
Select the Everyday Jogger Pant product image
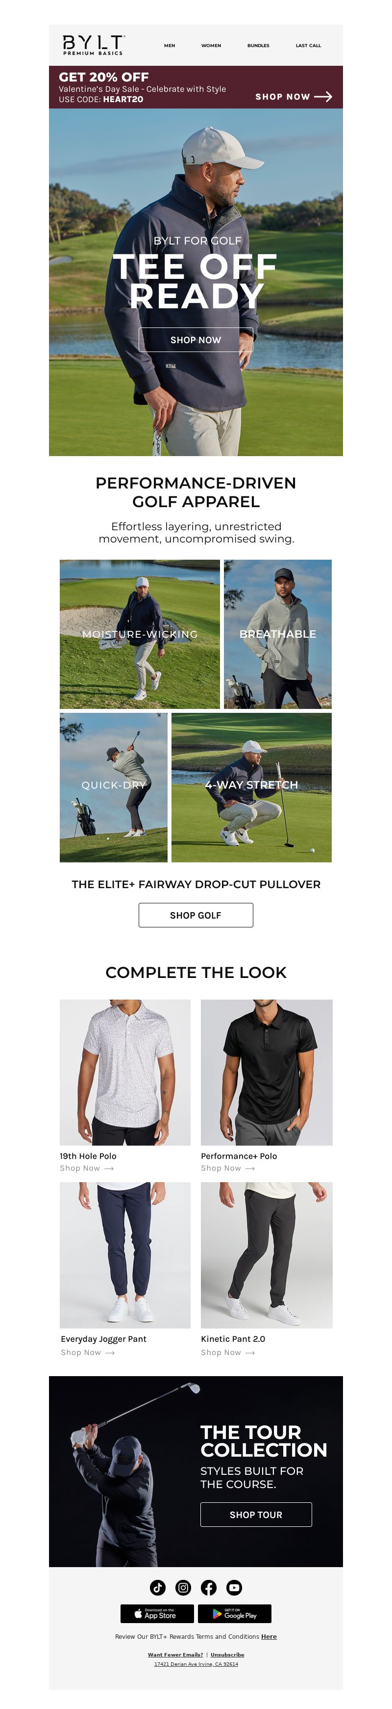click(125, 1255)
